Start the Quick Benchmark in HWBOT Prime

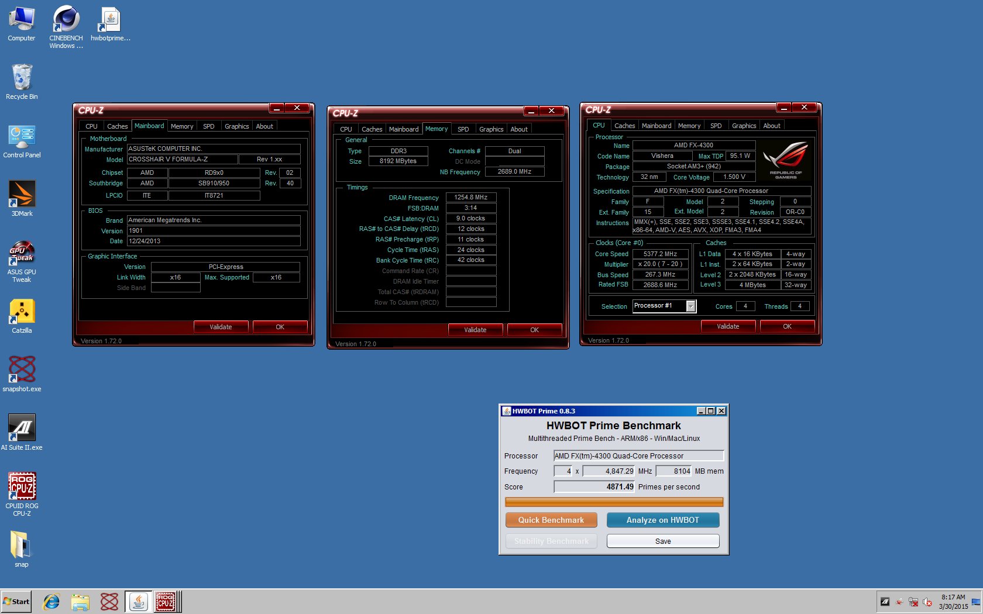coord(551,520)
